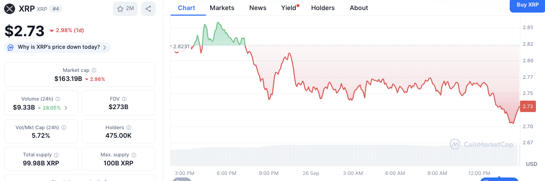Switch to the Markets tab

222,8
